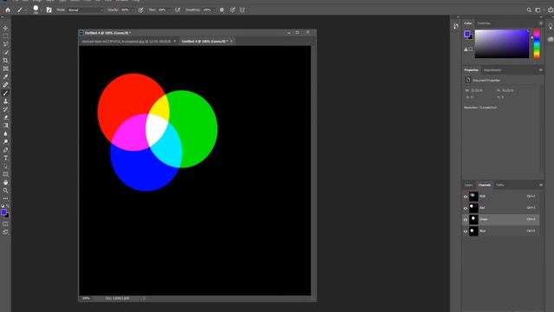Open symmetry paint options butterfly icon

(242, 10)
